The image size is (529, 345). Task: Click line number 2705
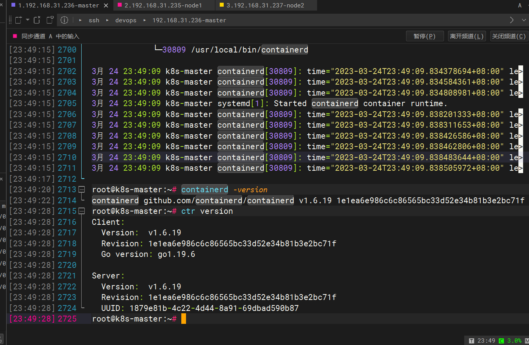67,103
